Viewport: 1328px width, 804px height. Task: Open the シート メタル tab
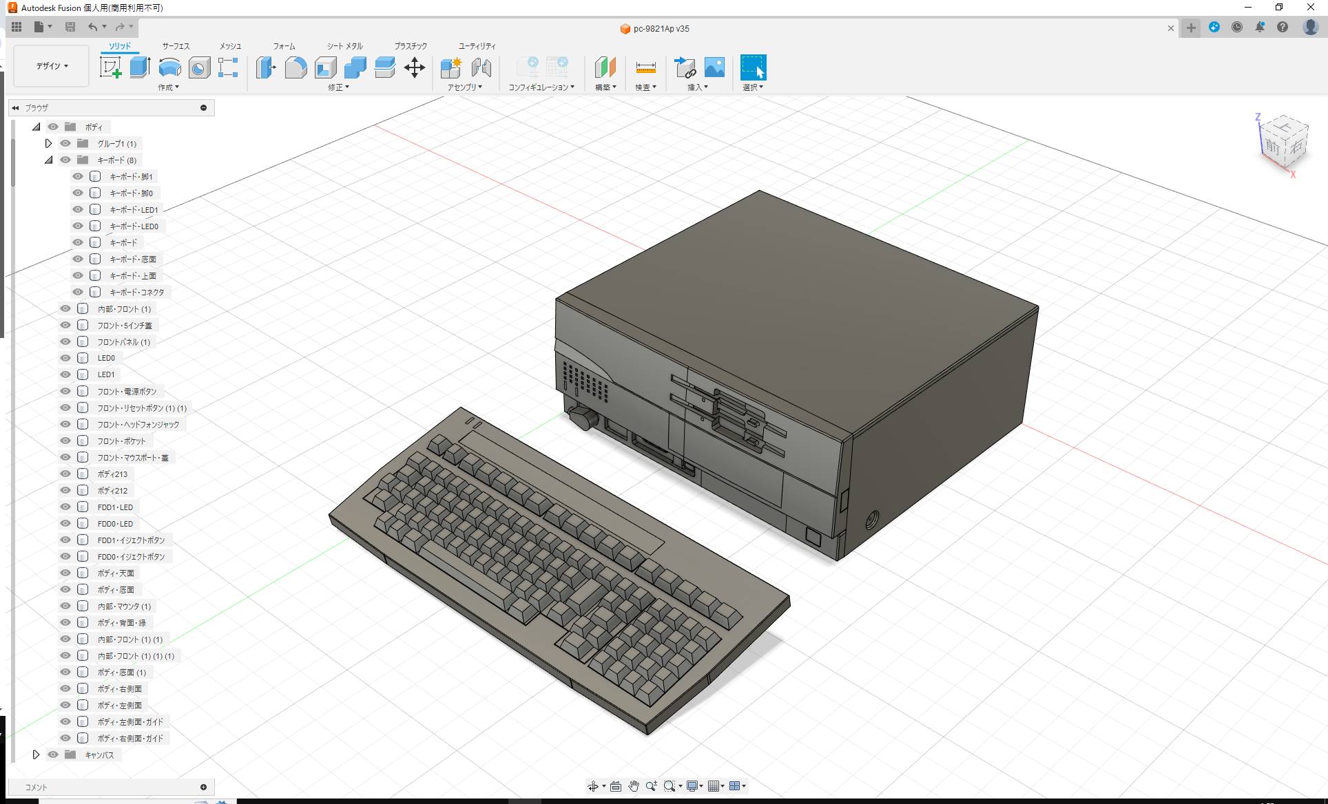pos(343,45)
